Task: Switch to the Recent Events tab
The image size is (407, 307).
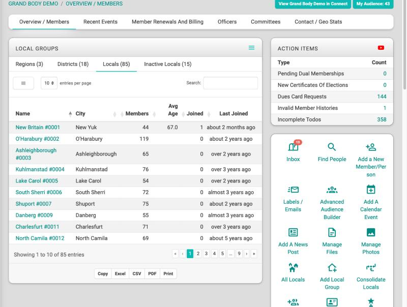Action: point(100,22)
